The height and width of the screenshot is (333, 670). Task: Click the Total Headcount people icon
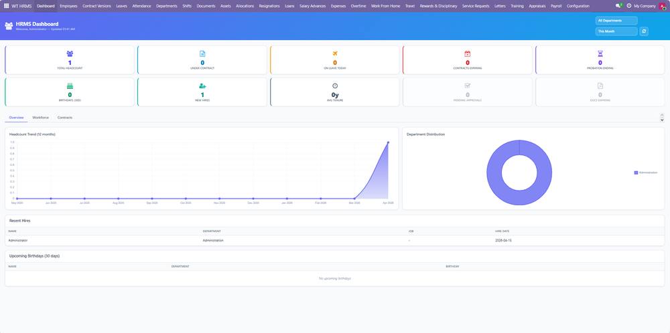point(70,53)
